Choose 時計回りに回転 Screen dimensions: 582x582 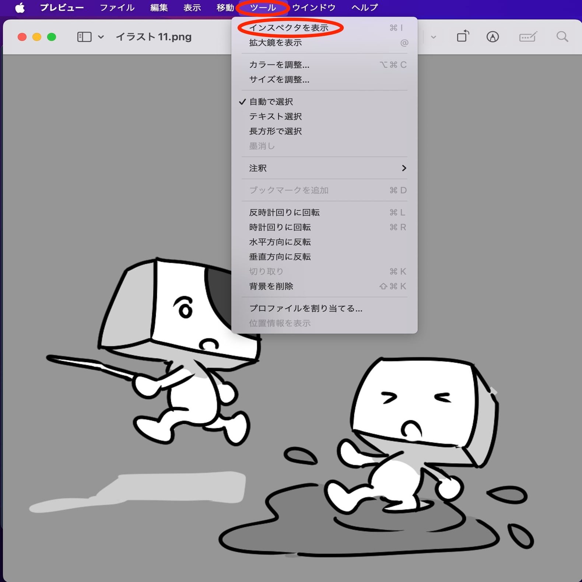325,227
